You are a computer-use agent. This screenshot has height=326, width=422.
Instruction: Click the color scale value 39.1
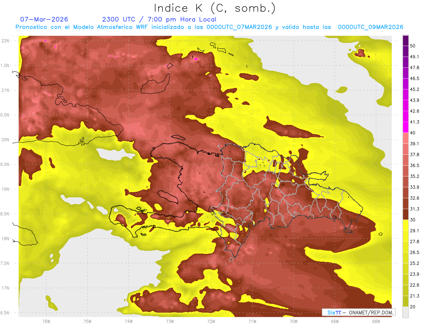pos(414,143)
